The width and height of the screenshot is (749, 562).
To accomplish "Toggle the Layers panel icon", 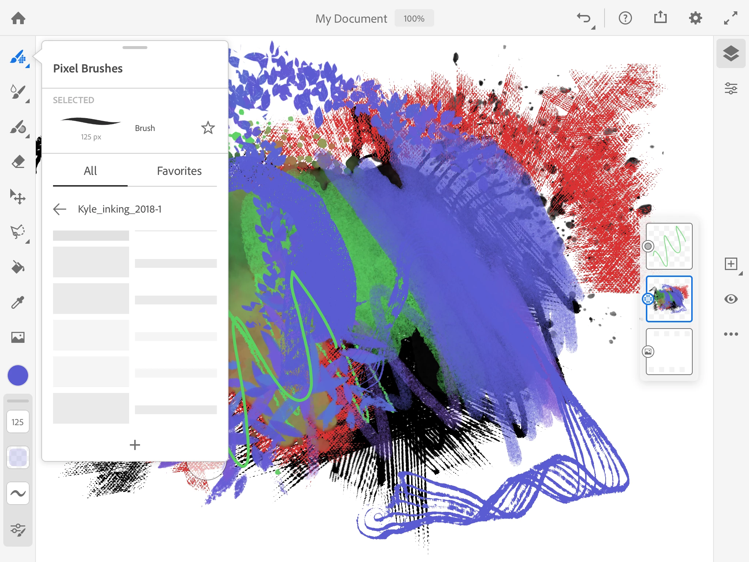I will click(731, 53).
